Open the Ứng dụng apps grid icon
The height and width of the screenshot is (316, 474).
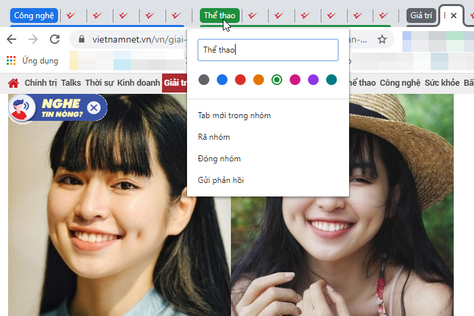[x=11, y=61]
